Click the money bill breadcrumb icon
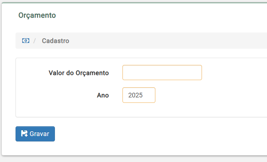Viewport: 267px width, 162px height. [26, 41]
